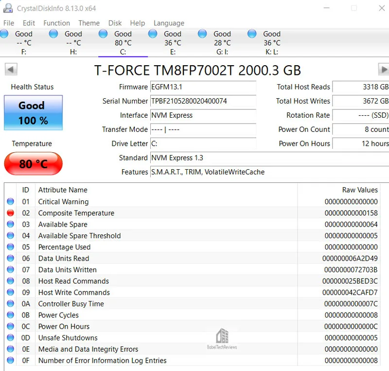The height and width of the screenshot is (371, 389).
Task: Click the Standard field NVM Express 1.3
Action: pos(270,158)
